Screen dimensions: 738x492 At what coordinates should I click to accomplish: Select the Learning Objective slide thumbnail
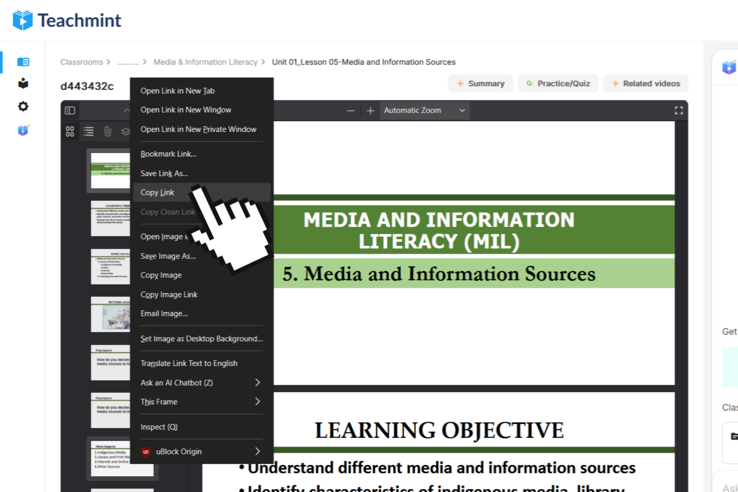pos(110,218)
